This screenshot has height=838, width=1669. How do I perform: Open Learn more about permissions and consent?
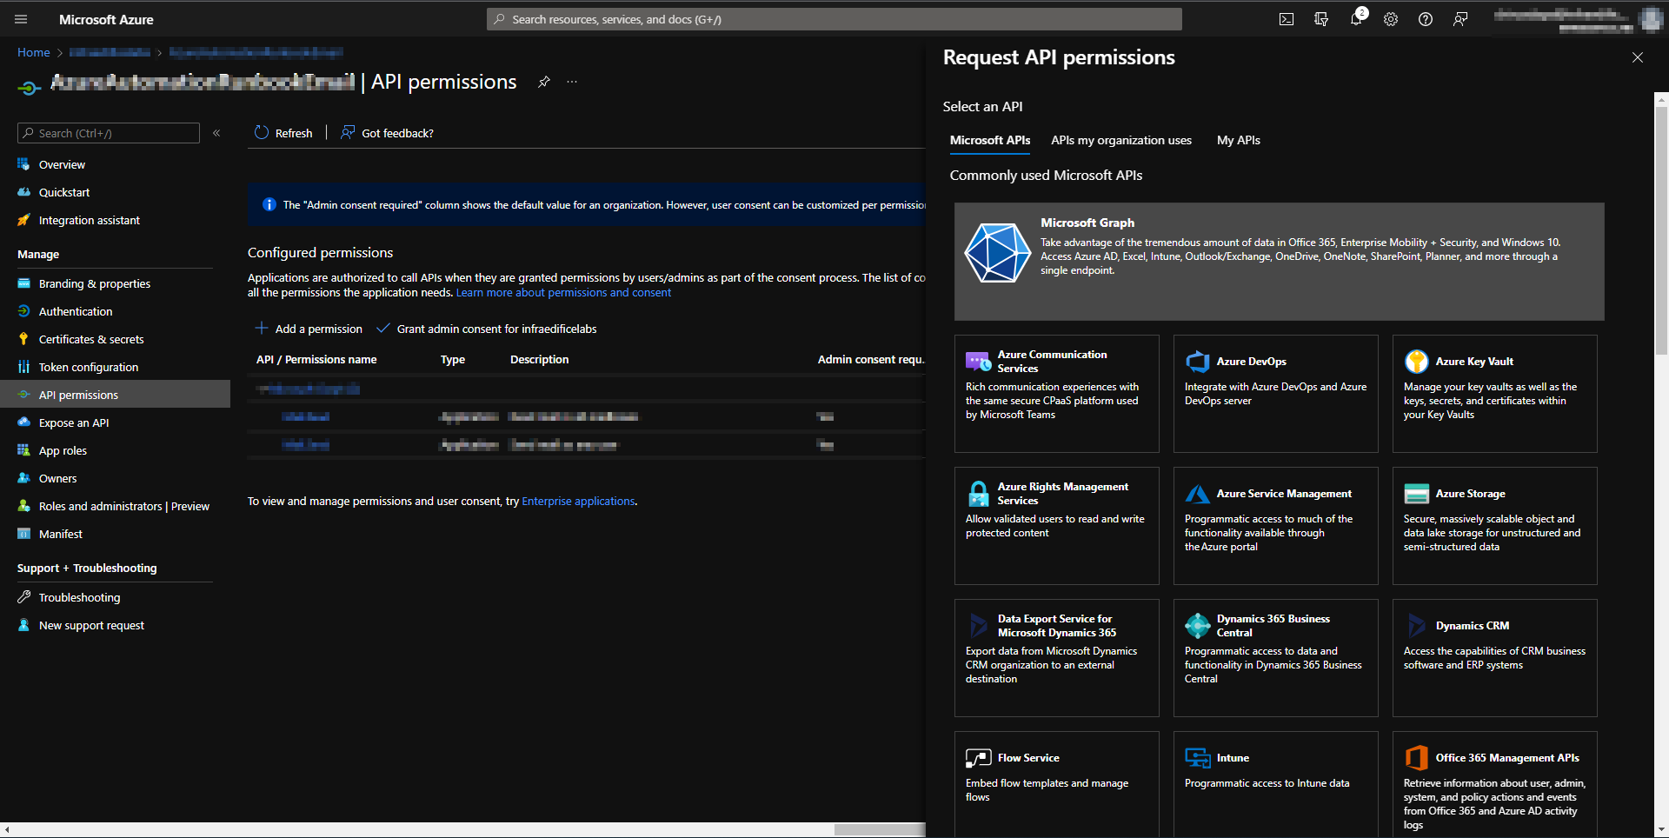tap(563, 292)
